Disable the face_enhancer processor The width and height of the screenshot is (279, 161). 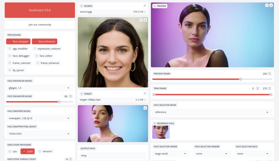coord(44,41)
